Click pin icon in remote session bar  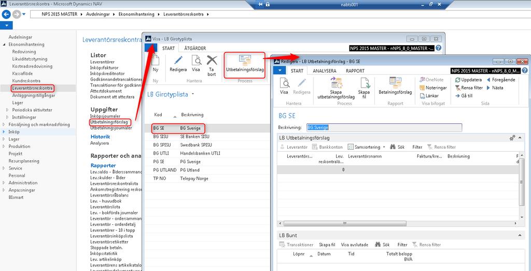pyautogui.click(x=260, y=4)
